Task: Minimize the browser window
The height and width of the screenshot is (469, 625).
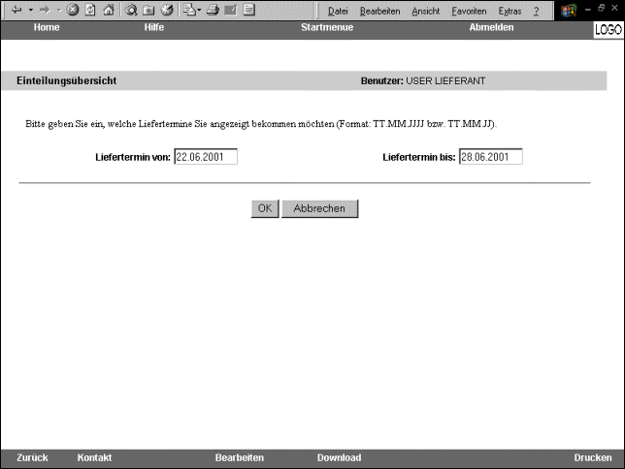Action: click(587, 8)
